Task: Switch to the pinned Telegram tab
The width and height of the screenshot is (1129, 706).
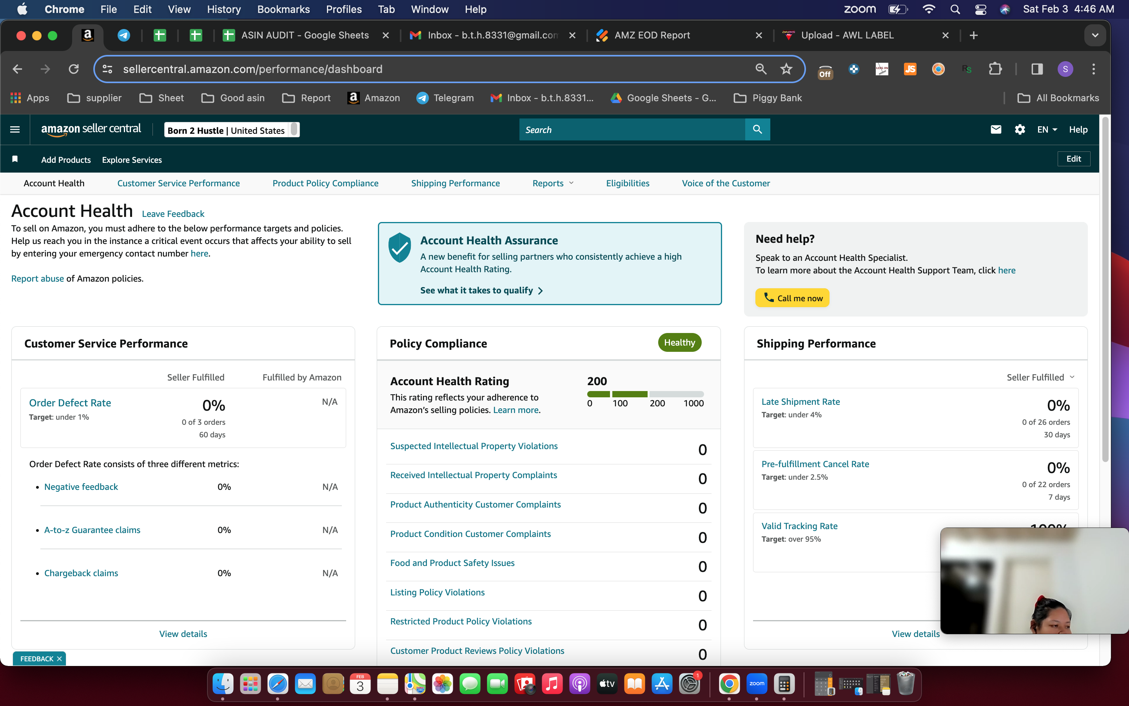Action: (x=123, y=35)
